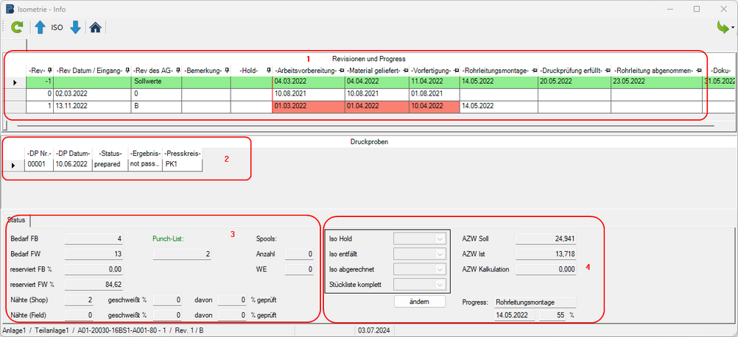Select the DP Nr. 00001 cell
The height and width of the screenshot is (337, 738).
point(38,165)
